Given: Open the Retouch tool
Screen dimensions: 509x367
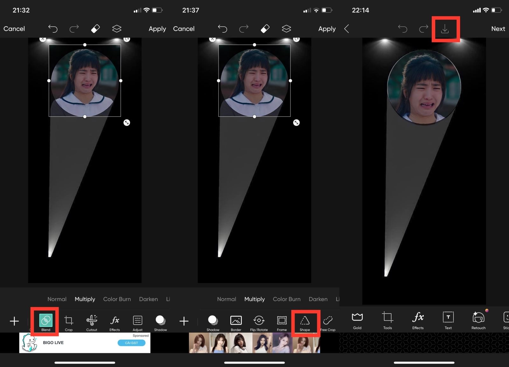Looking at the screenshot, I should coord(478,320).
